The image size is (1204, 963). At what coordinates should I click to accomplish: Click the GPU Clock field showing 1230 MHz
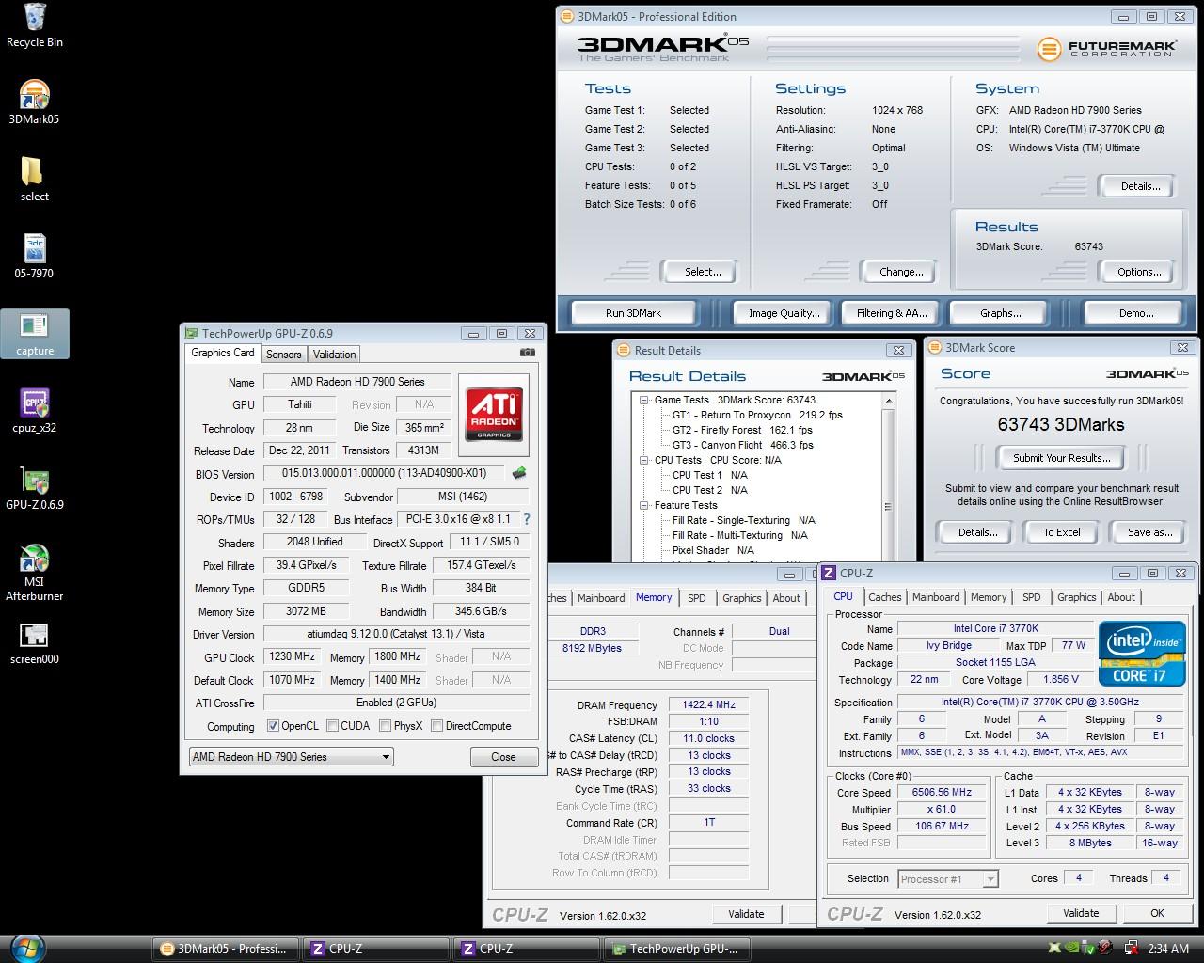coord(293,657)
